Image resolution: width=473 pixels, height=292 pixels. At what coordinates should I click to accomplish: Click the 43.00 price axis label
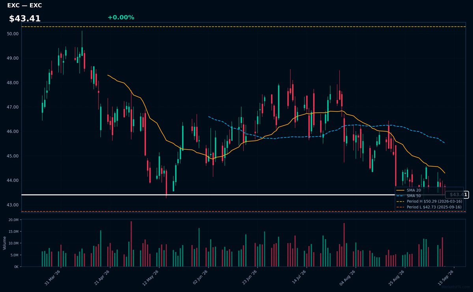click(x=13, y=205)
